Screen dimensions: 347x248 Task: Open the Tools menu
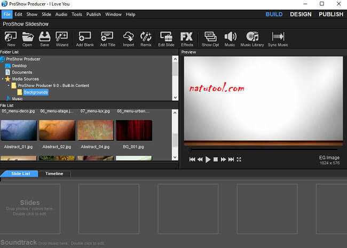(77, 14)
